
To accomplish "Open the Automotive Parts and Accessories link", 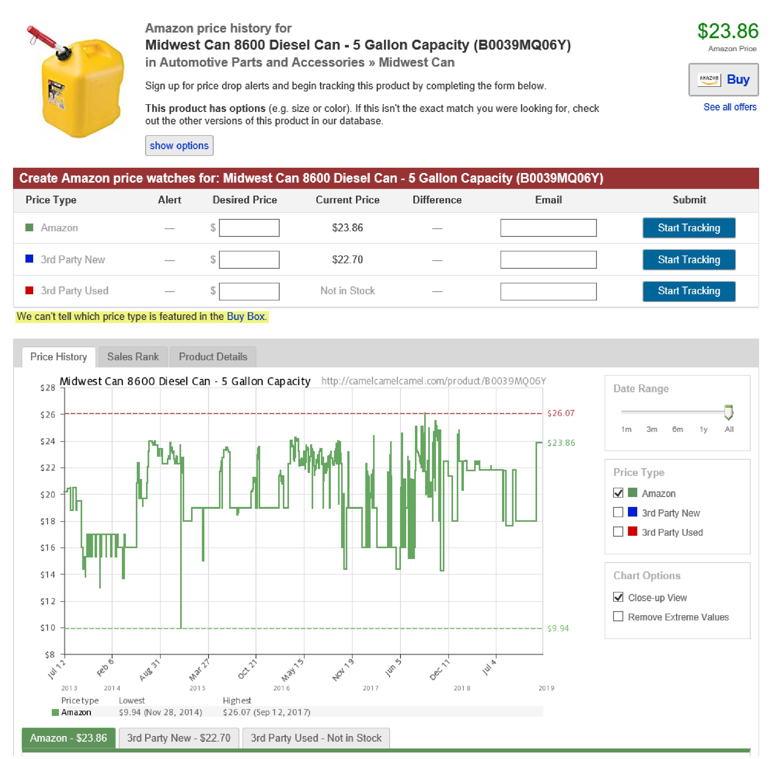I will coord(262,62).
